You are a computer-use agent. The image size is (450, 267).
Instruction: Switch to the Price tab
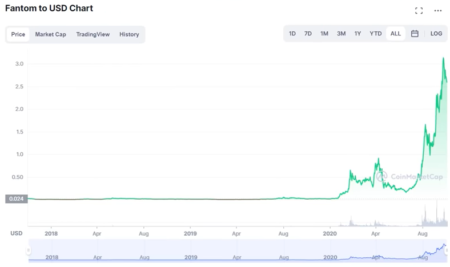point(18,34)
